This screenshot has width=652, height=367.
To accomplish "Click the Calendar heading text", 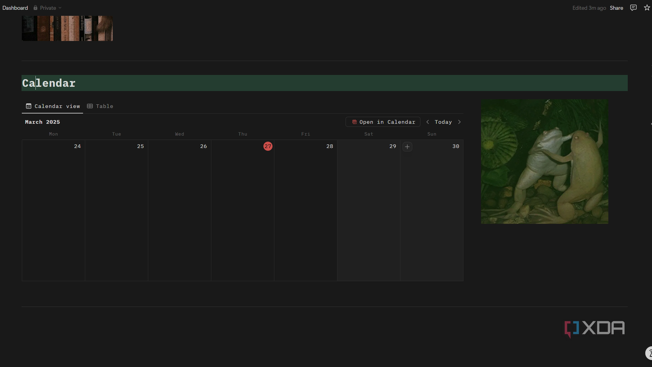I will 49,83.
